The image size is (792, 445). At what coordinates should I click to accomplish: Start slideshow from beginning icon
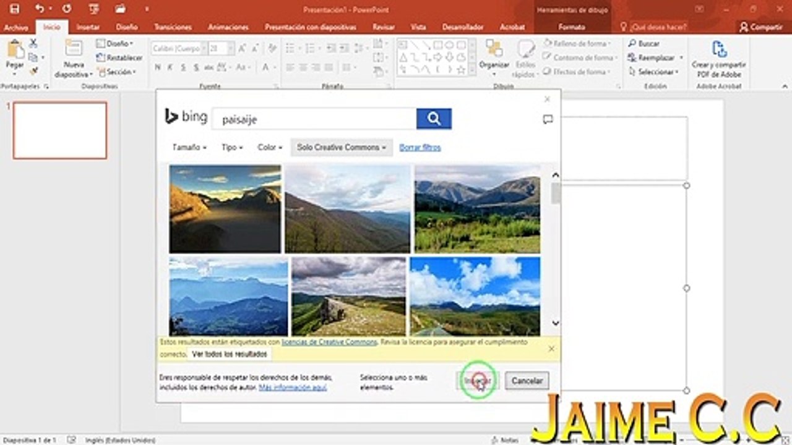tap(94, 9)
